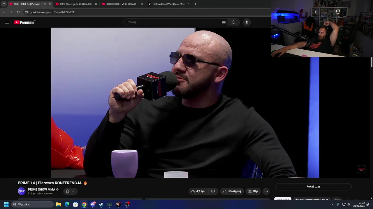The height and width of the screenshot is (209, 373).
Task: Open Steam from taskbar
Action: tap(101, 204)
